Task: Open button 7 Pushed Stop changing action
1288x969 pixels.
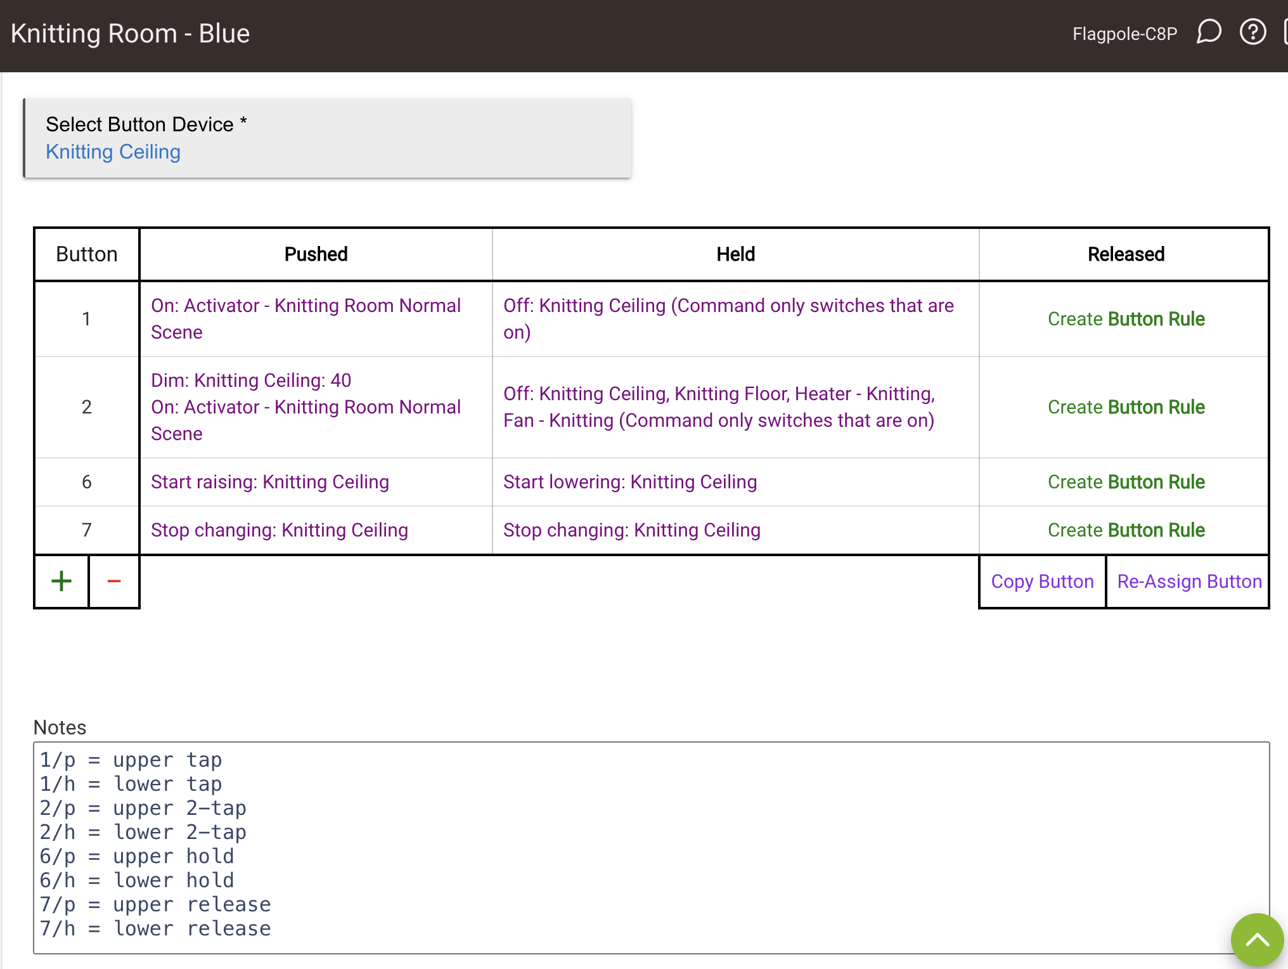Action: (x=280, y=530)
